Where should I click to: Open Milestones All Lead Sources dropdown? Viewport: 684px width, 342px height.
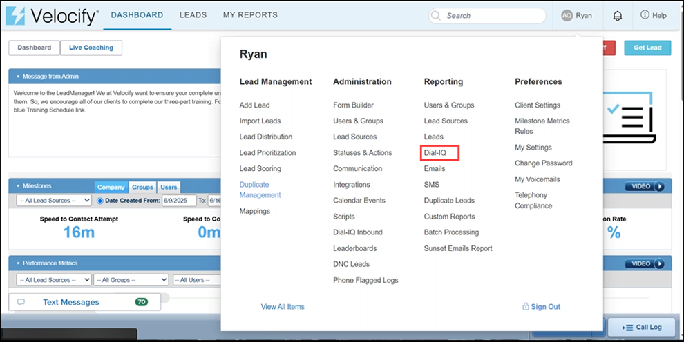click(x=54, y=201)
